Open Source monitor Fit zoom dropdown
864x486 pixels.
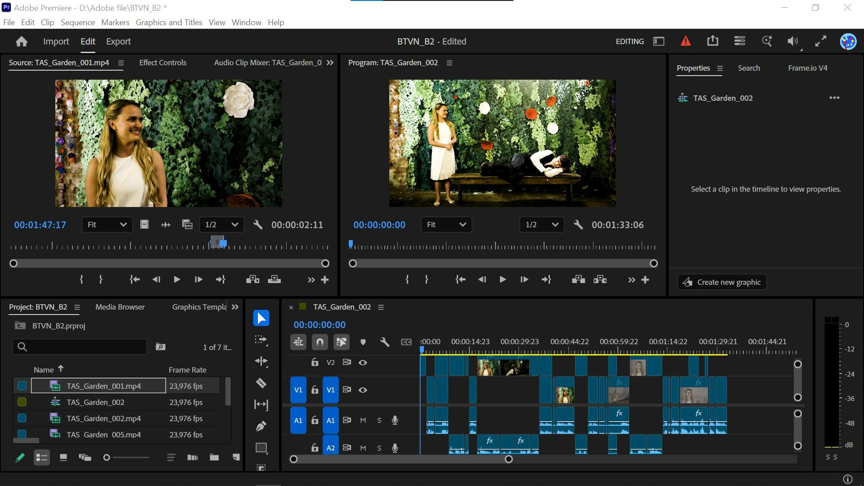click(107, 225)
